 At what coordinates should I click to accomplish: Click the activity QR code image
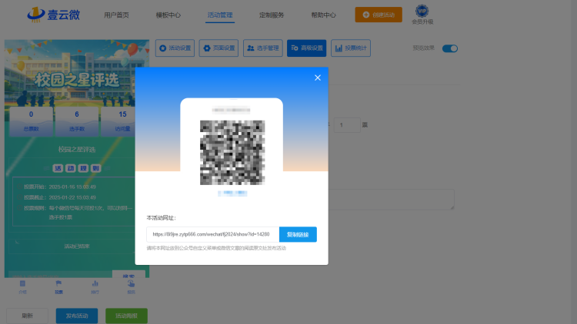coord(232,153)
